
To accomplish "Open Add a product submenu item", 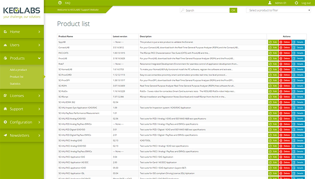I will pos(18,70).
